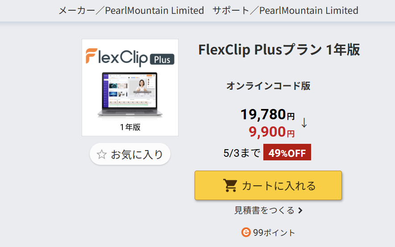This screenshot has width=395, height=247.
Task: Click the サポート／PearlMountain Limited text
Action: click(285, 10)
